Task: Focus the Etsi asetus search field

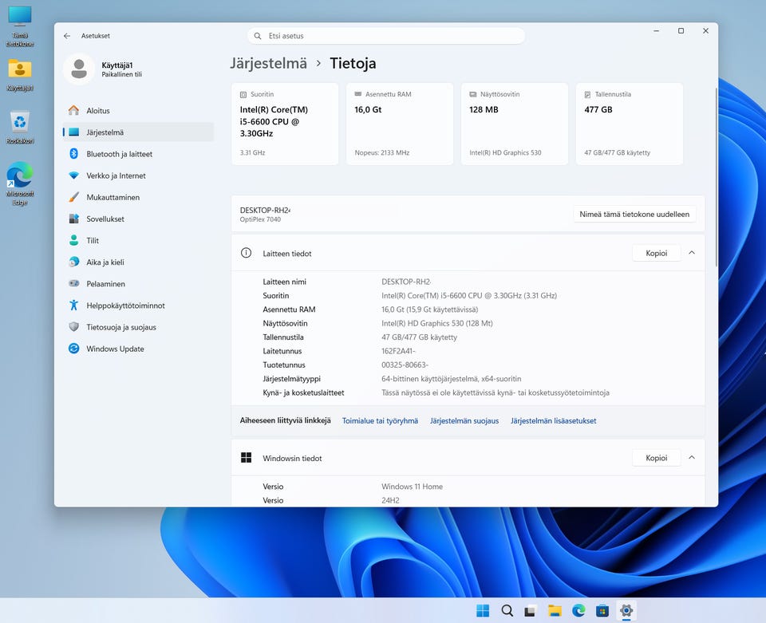Action: (386, 36)
